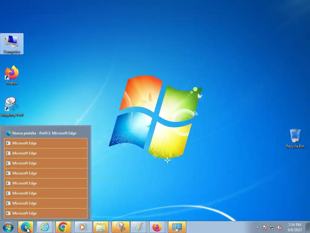
Task: Open the Windows Start menu orb
Action: pyautogui.click(x=8, y=227)
